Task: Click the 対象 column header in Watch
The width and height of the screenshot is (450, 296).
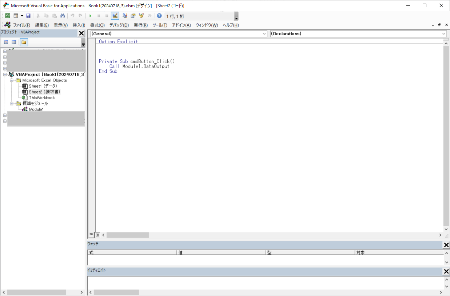Action: [399, 252]
